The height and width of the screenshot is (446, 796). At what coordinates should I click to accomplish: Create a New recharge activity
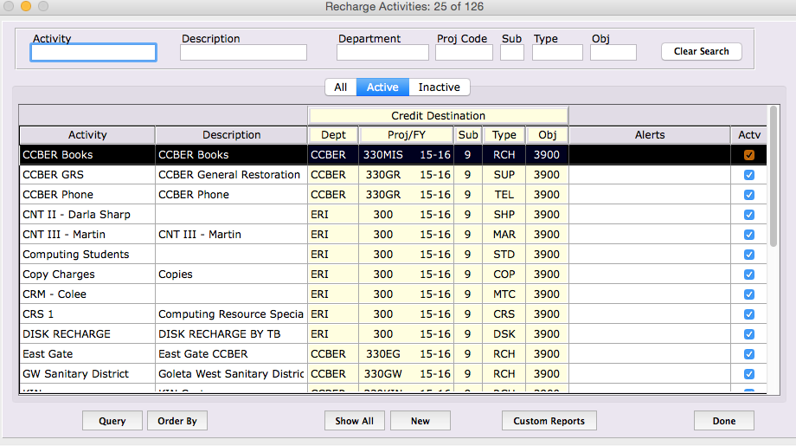(x=420, y=421)
